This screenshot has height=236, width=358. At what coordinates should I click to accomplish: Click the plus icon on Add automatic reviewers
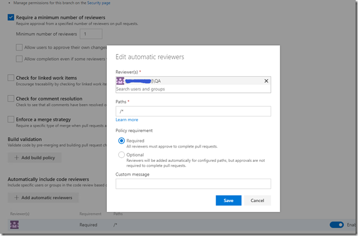pyautogui.click(x=17, y=198)
